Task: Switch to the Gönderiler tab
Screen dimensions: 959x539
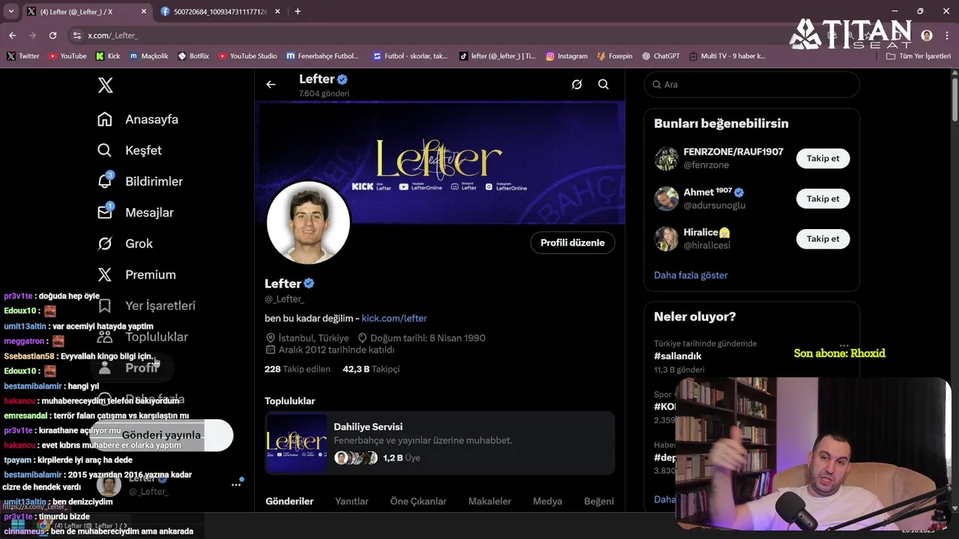Action: pos(289,501)
